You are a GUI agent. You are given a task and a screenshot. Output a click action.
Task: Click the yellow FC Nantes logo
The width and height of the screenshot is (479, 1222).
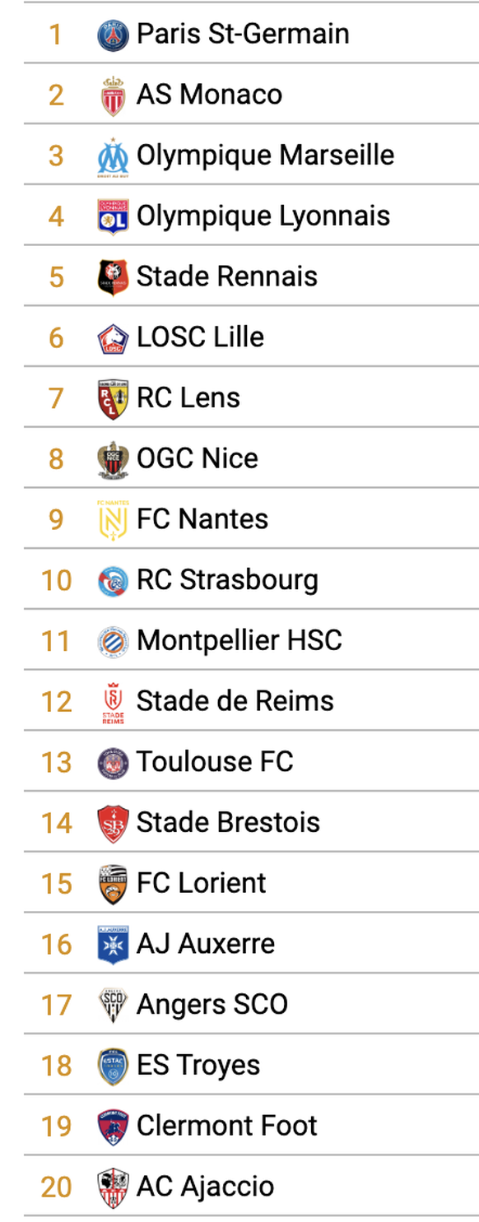(113, 520)
